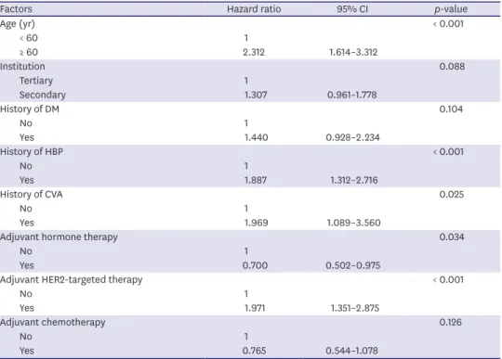Click the 'No' row under Adjuvant chemotherapy
Viewport: 502px width, 359px height.
point(26,337)
